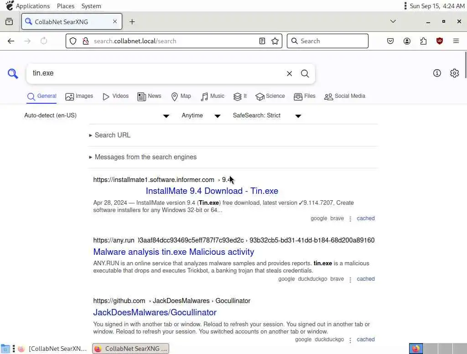This screenshot has height=354, width=467.
Task: Click the page vertical scrollbar
Action: point(465,65)
